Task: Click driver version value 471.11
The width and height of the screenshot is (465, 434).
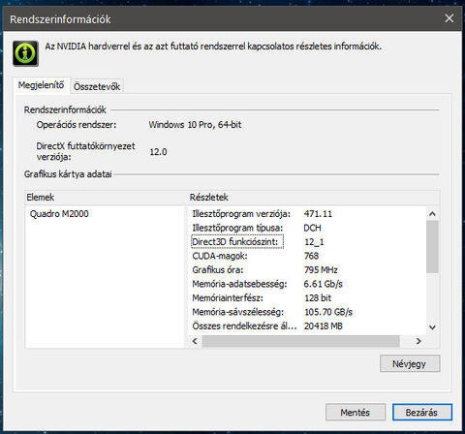Action: [x=318, y=214]
